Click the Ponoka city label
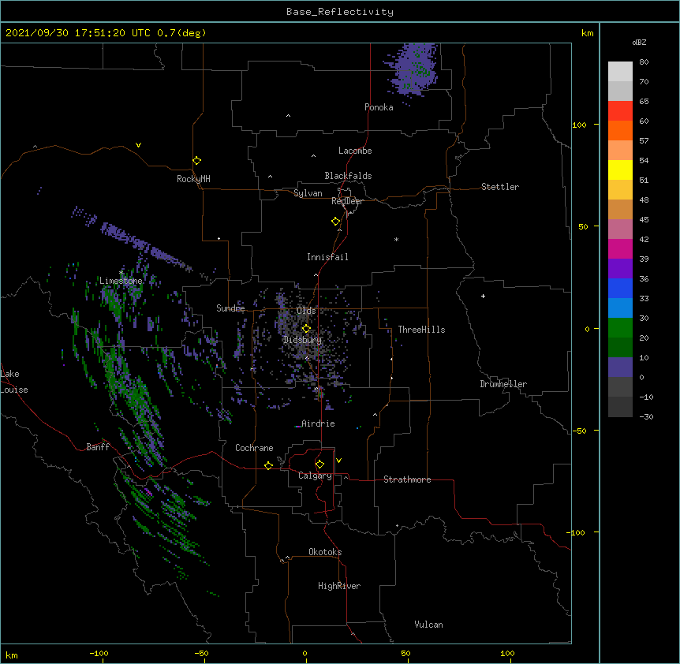Image resolution: width=680 pixels, height=664 pixels. point(379,107)
